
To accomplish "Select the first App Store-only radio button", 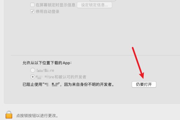I will 33,70.
